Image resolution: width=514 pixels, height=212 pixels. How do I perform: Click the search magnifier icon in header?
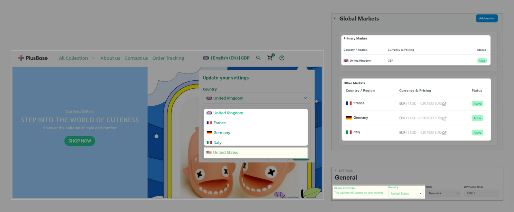tap(258, 58)
